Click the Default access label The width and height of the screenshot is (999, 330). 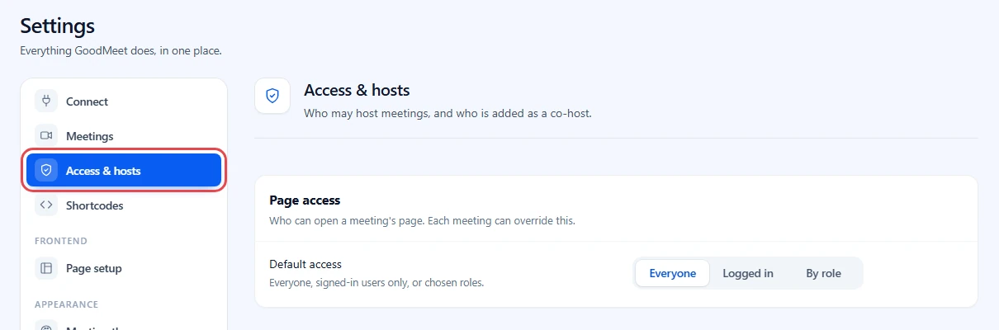(305, 265)
